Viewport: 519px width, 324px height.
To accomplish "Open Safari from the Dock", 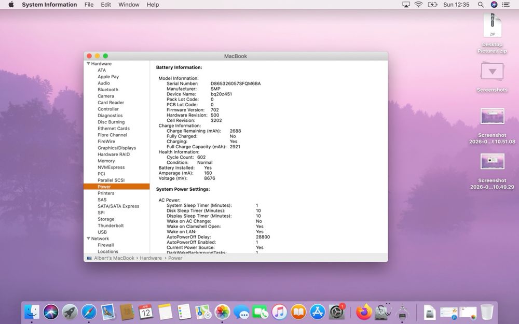I will point(89,312).
